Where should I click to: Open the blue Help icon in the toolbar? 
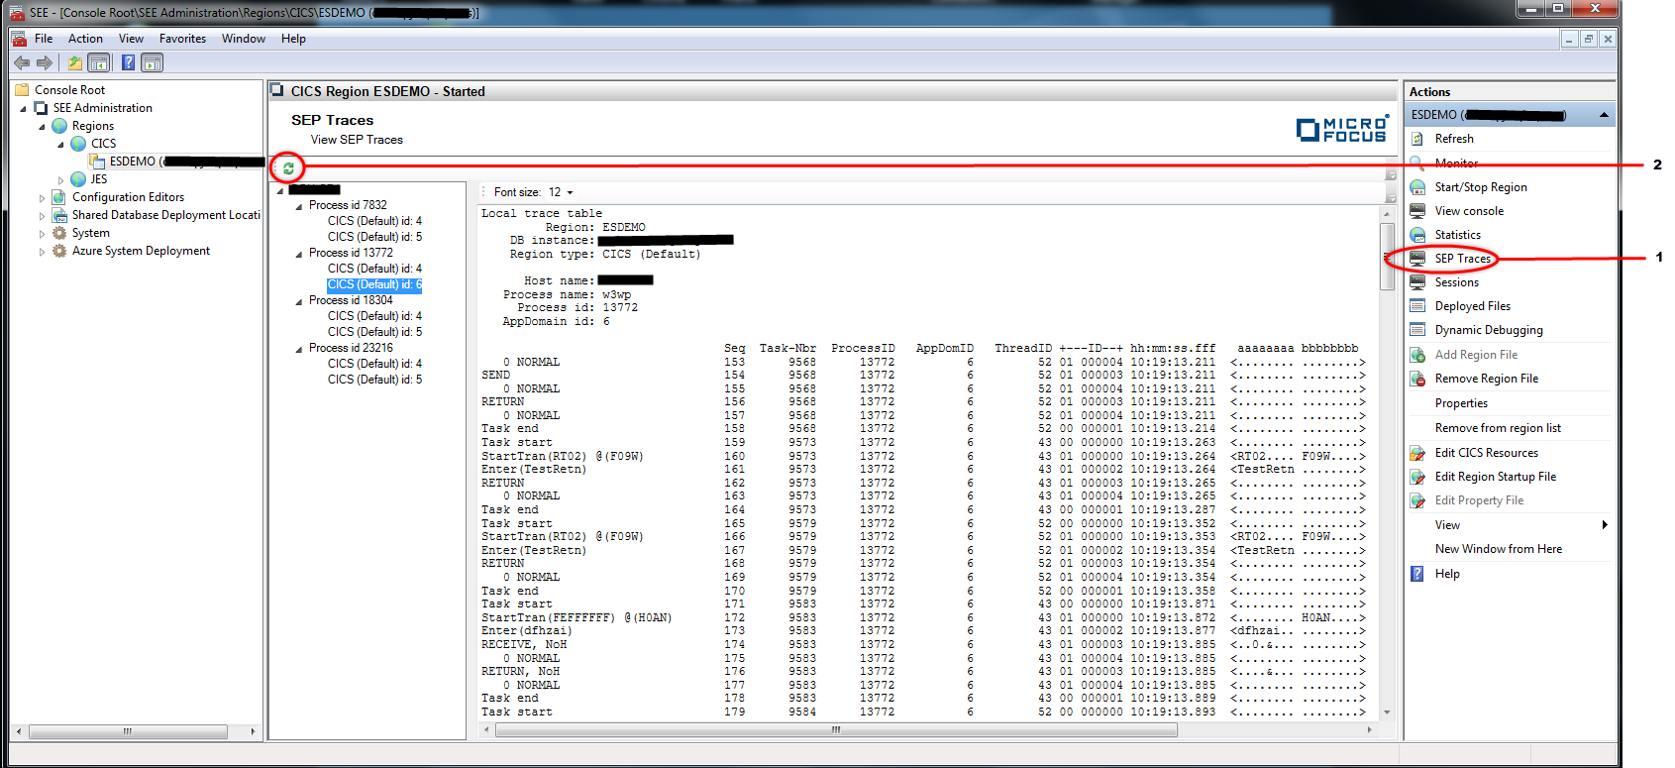coord(128,63)
